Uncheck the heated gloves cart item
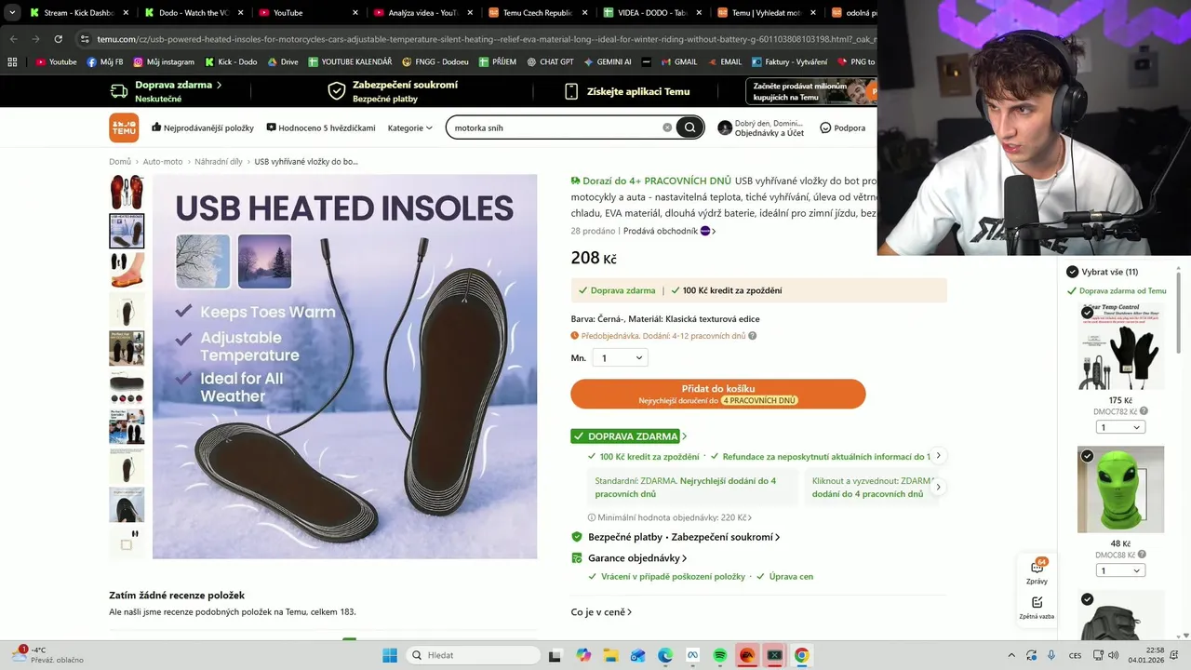 click(x=1087, y=313)
